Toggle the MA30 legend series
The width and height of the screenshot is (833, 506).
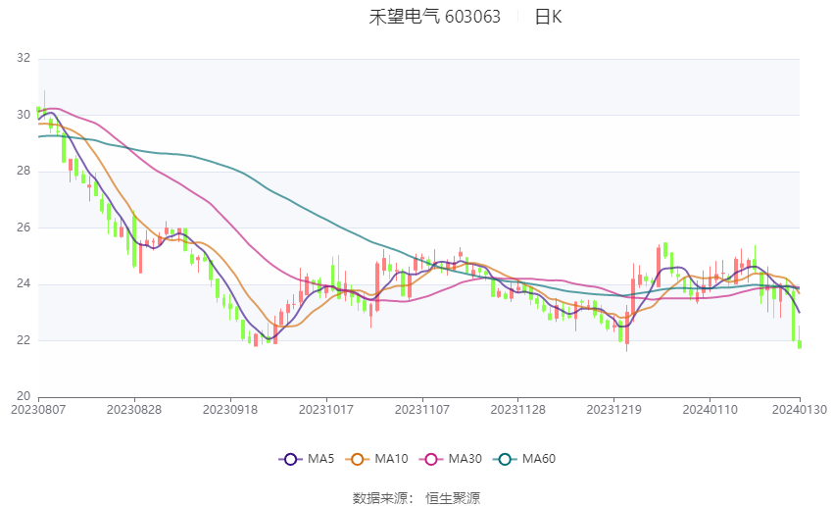click(x=451, y=459)
